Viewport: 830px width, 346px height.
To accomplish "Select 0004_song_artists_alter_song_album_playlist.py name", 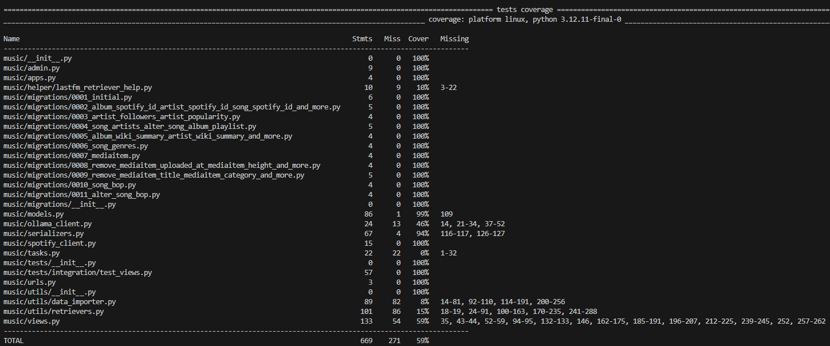I will pyautogui.click(x=130, y=127).
